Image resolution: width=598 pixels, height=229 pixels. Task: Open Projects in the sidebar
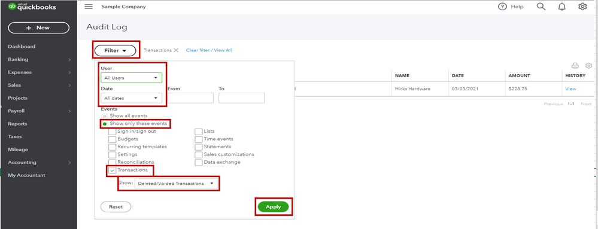tap(17, 98)
